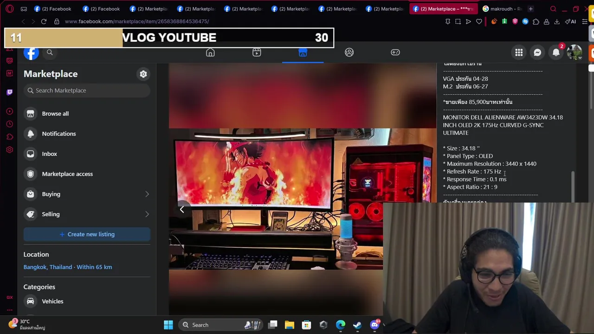Screen dimensions: 594x334
Task: Open Twitch icon in Opera sidebar
Action: click(9, 92)
